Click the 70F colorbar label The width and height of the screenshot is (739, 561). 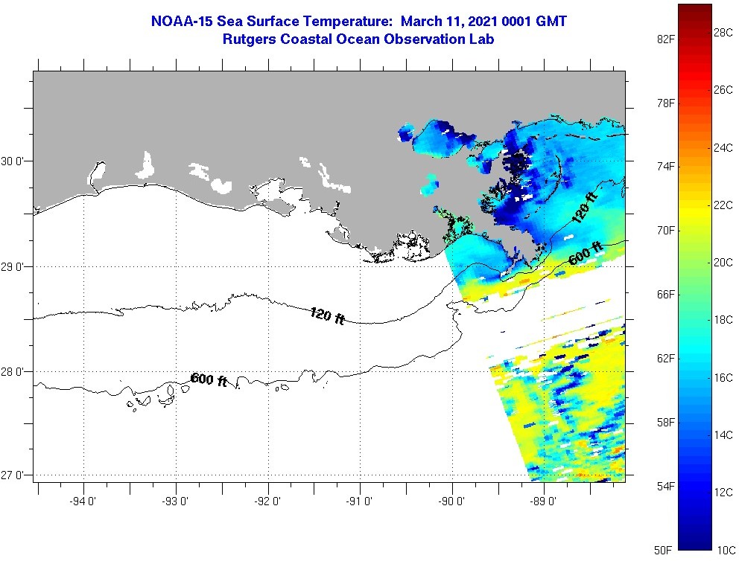[x=665, y=231]
